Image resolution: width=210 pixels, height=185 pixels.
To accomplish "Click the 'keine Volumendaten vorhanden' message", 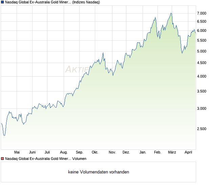I will [99, 172].
